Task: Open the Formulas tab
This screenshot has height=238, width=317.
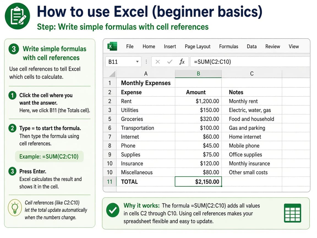Action: coord(229,47)
